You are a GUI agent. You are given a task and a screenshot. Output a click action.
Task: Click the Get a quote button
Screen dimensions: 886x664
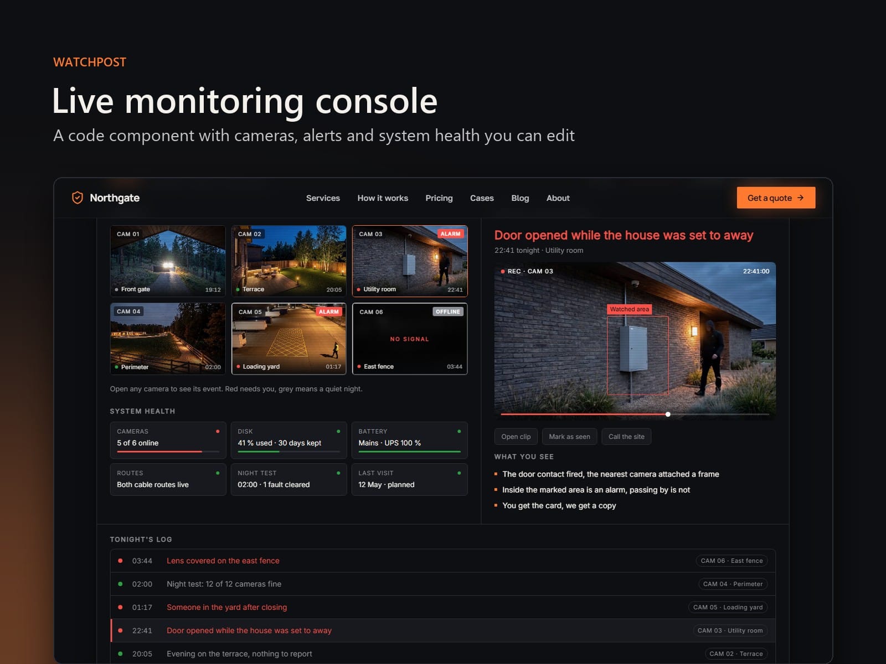(x=776, y=198)
